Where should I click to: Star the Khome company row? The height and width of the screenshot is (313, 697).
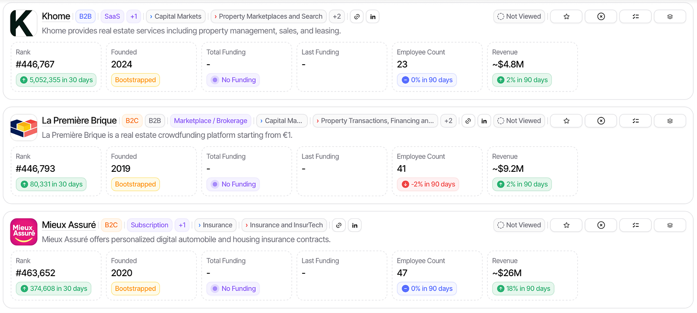(566, 16)
